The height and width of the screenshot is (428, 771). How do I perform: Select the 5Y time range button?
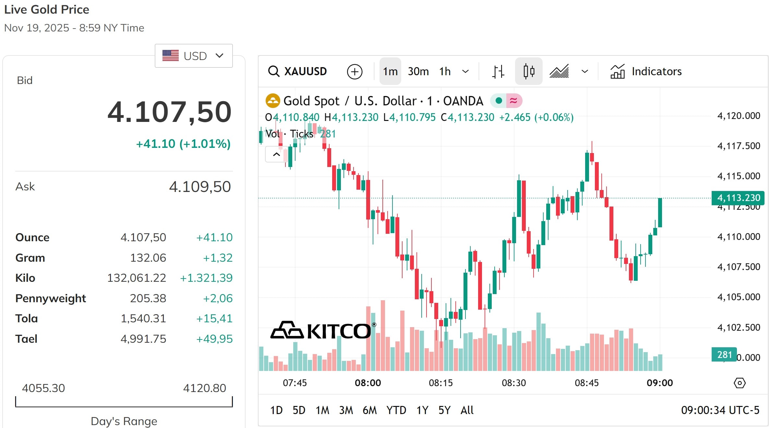click(444, 410)
